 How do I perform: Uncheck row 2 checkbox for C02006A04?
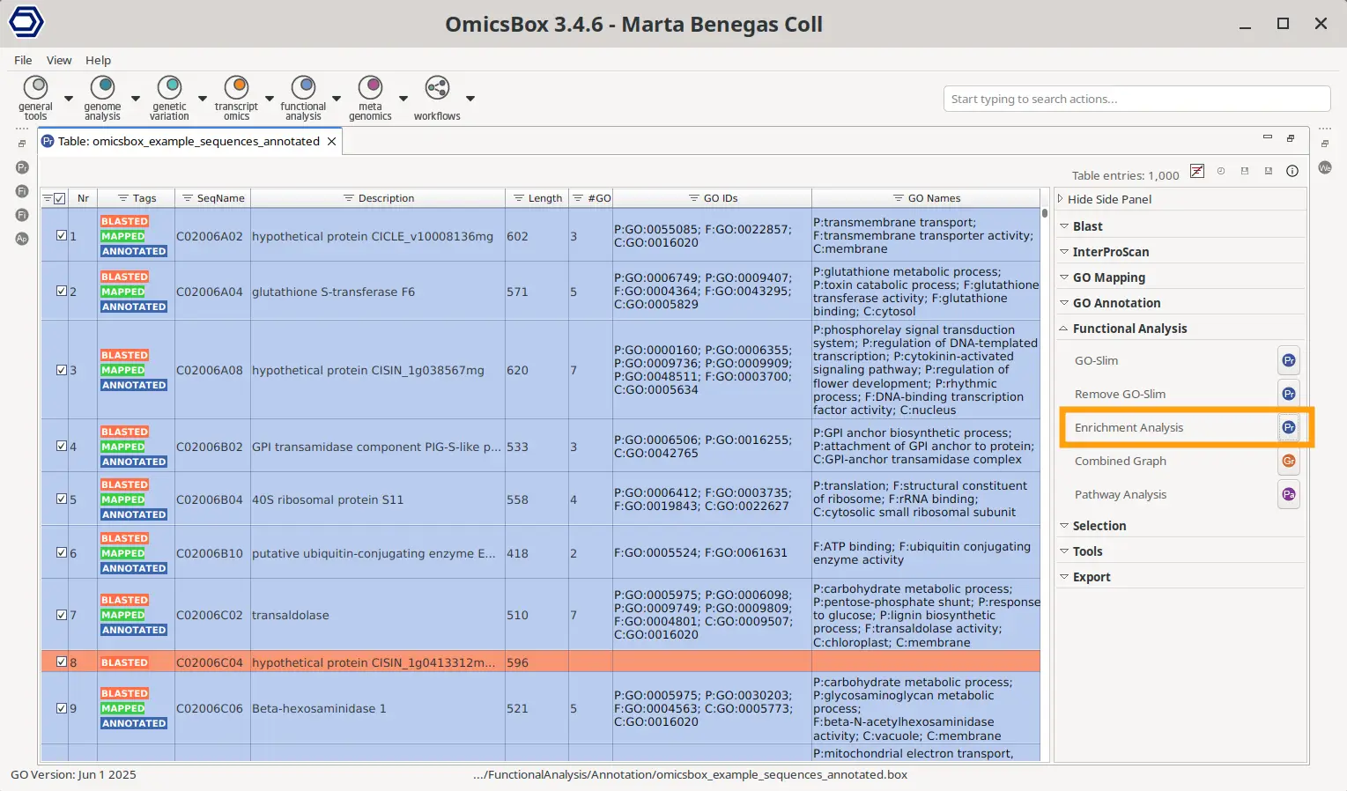pyautogui.click(x=62, y=291)
